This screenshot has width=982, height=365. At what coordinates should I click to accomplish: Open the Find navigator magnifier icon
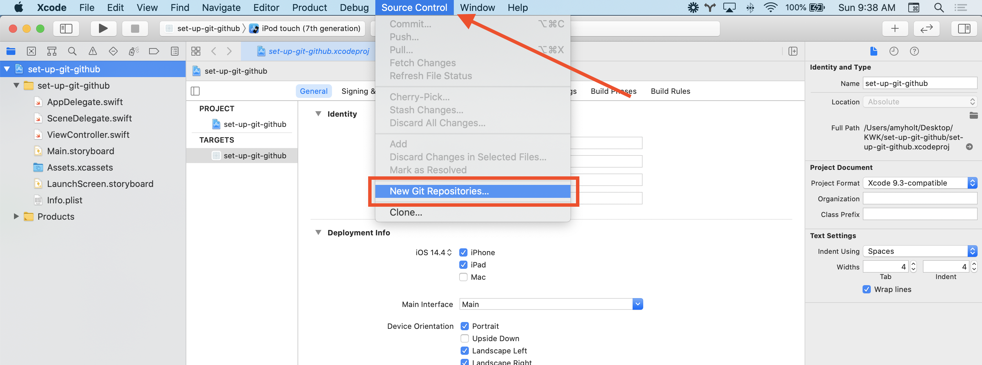[72, 51]
